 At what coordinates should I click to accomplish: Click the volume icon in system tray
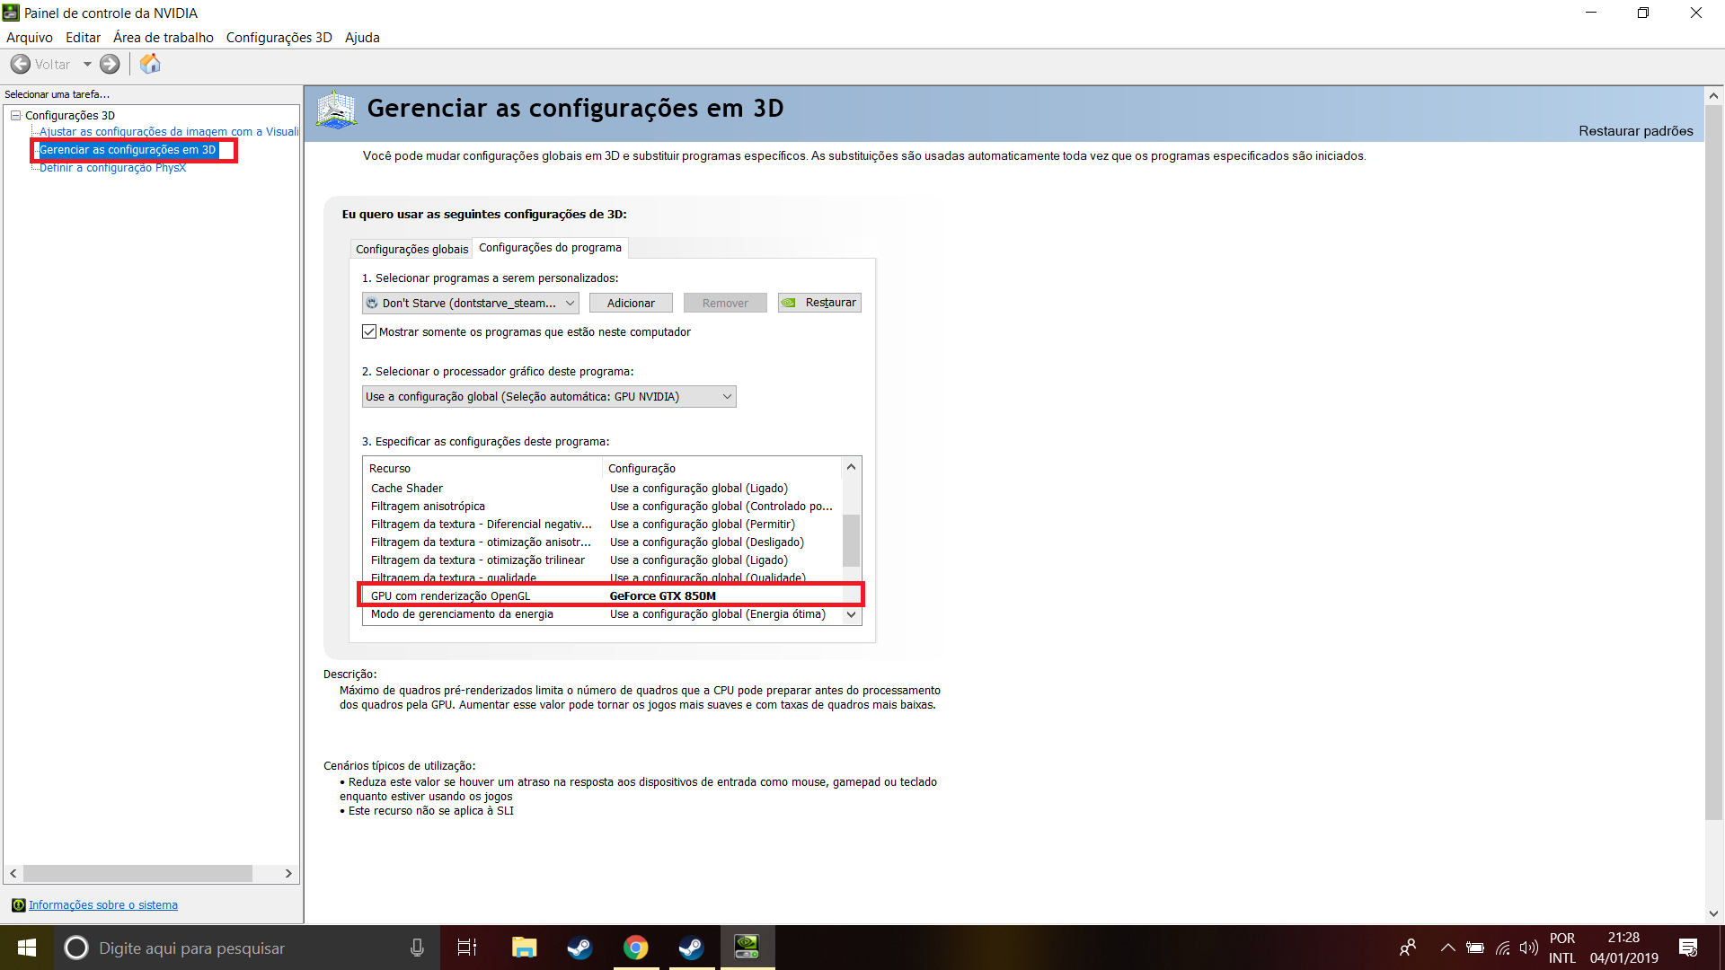pyautogui.click(x=1528, y=948)
